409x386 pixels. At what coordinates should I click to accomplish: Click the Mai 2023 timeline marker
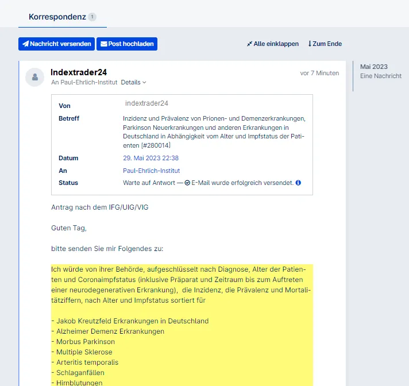[x=374, y=67]
